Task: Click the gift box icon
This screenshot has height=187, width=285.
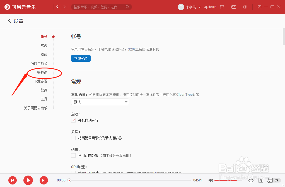Action: click(x=222, y=7)
